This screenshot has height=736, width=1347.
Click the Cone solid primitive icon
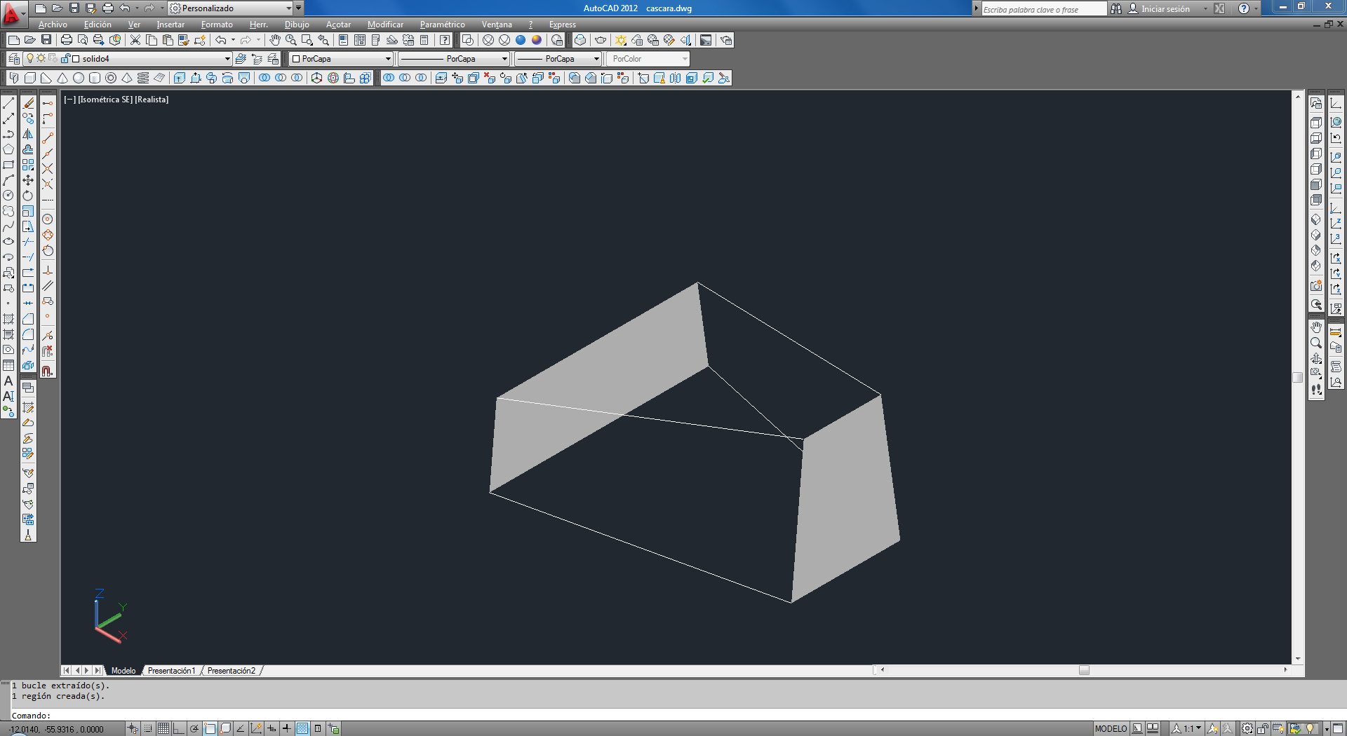(62, 78)
